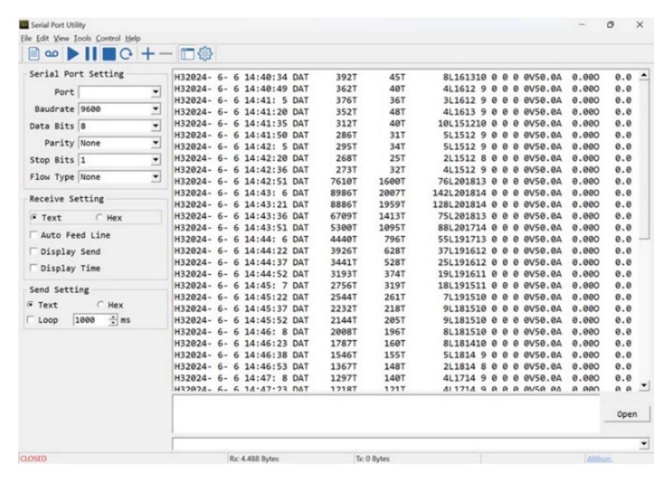Click the Send Setting group label
This screenshot has height=483, width=670.
tap(59, 290)
